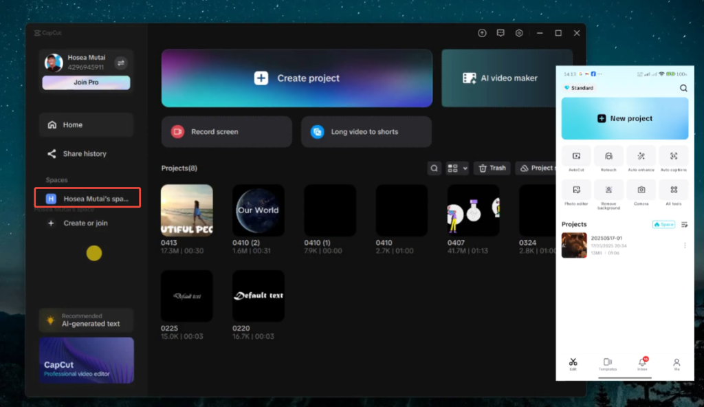Screen dimensions: 704x407
Task: Open project 0407 cartoon thumbnail
Action: point(473,210)
